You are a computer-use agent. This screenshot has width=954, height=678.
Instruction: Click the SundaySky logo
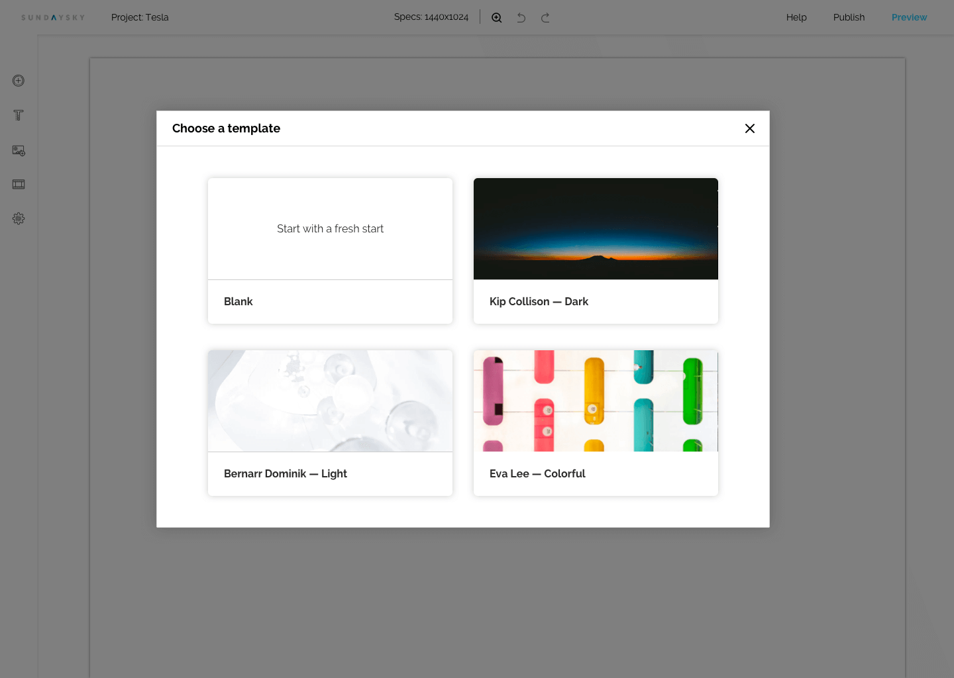pos(53,18)
